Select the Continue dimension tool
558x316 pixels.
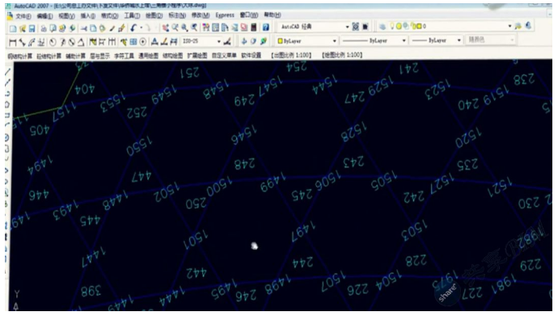pyautogui.click(x=112, y=42)
